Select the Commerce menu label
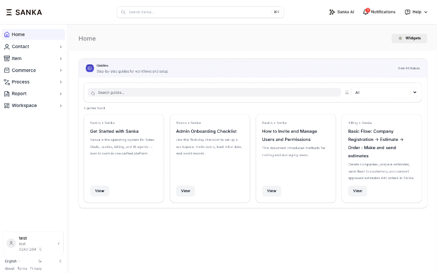This screenshot has height=273, width=437. (23, 70)
